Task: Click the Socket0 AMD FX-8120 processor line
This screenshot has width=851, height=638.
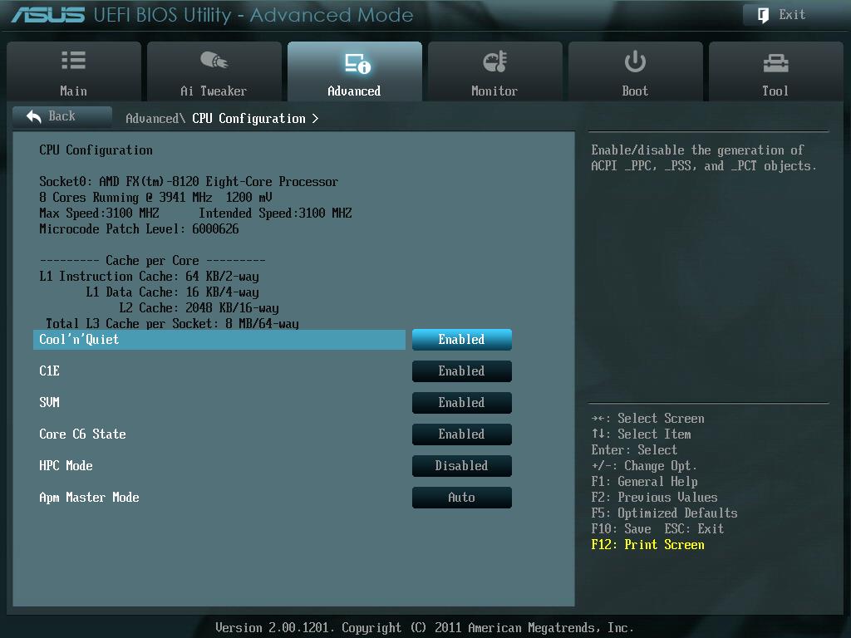Action: click(189, 182)
